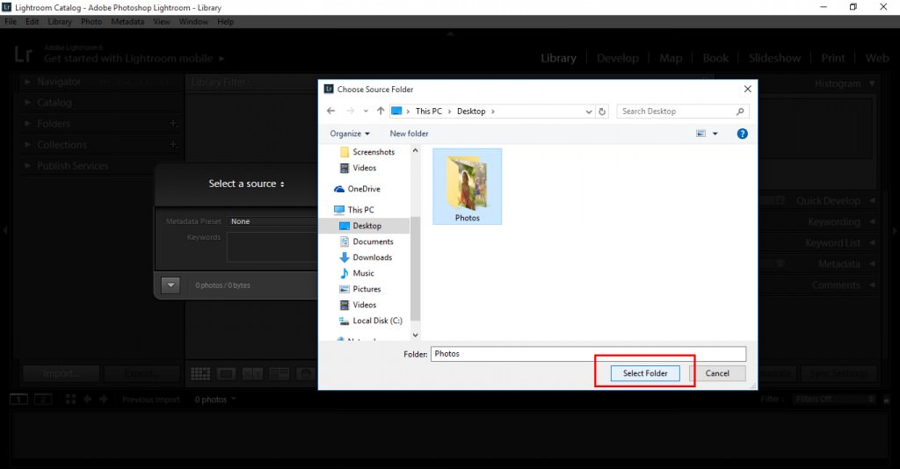Image resolution: width=900 pixels, height=469 pixels.
Task: Click the search magnifier icon
Action: tap(740, 112)
